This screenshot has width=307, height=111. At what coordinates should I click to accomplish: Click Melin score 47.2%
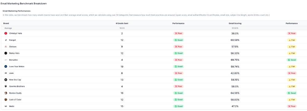pos(235,106)
